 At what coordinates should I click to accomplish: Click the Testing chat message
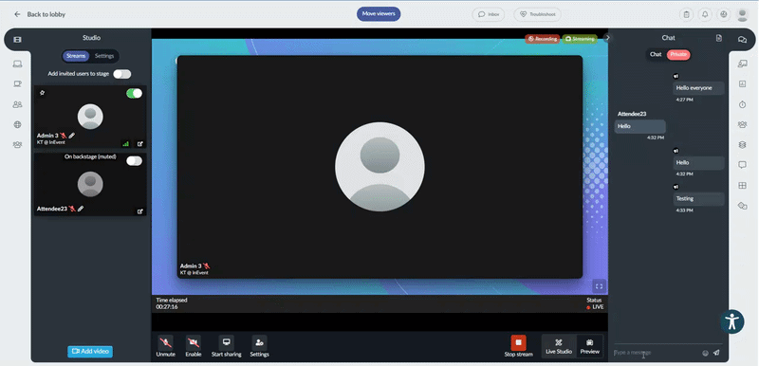pos(698,199)
